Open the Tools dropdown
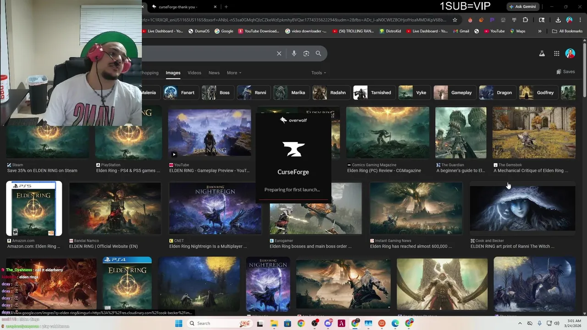 319,73
